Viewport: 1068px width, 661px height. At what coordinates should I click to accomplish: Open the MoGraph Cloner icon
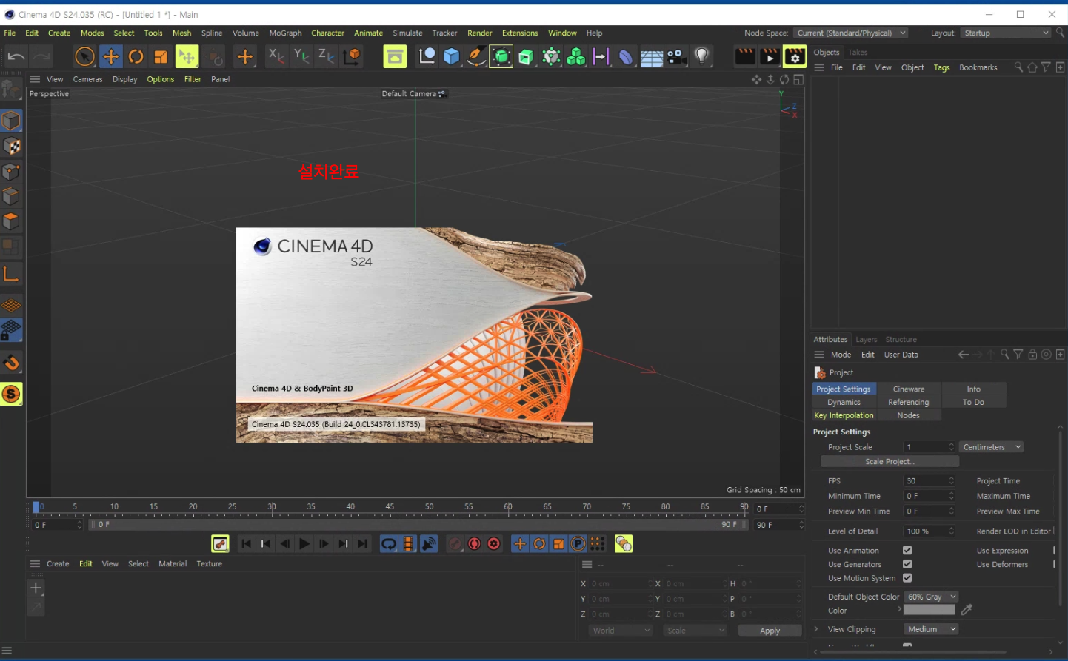[575, 56]
